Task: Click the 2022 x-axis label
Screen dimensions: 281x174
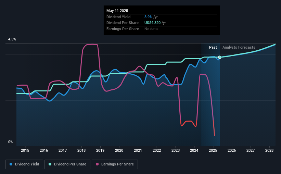Action: pos(157,150)
